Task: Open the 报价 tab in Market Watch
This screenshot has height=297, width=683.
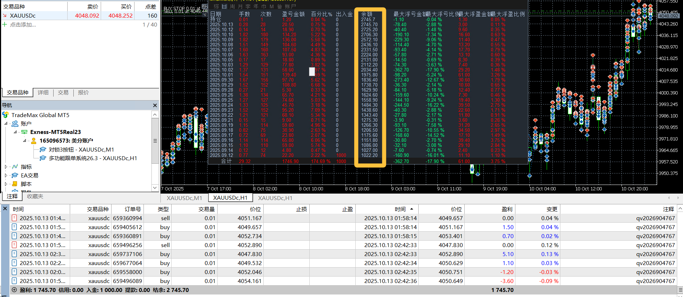Action: (x=83, y=93)
